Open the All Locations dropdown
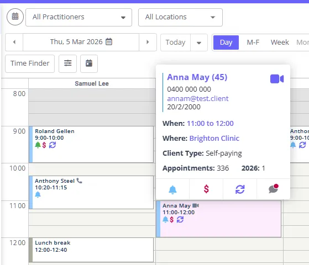This screenshot has width=309, height=265. coord(180,17)
